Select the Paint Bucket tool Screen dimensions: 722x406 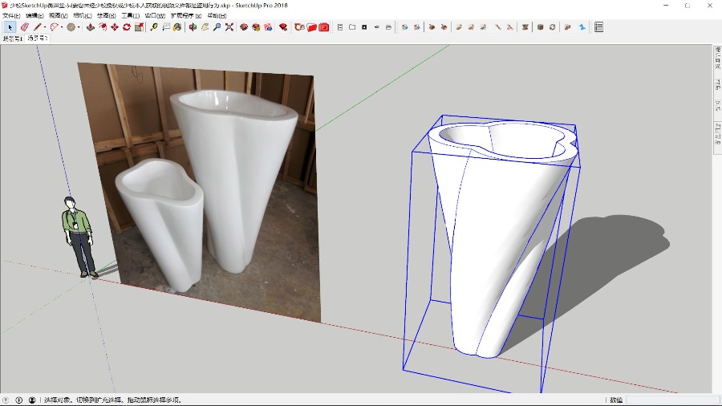[177, 27]
